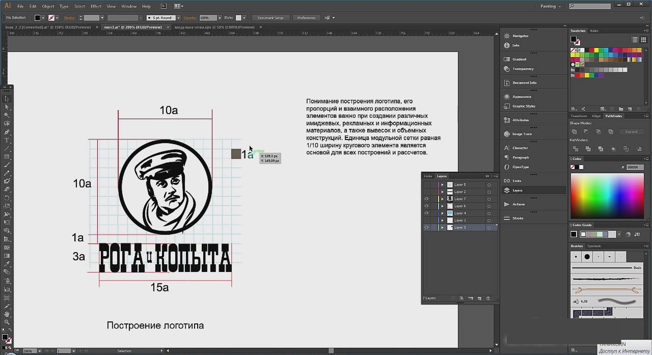
Task: Activate the Hand tool
Action: [7, 314]
